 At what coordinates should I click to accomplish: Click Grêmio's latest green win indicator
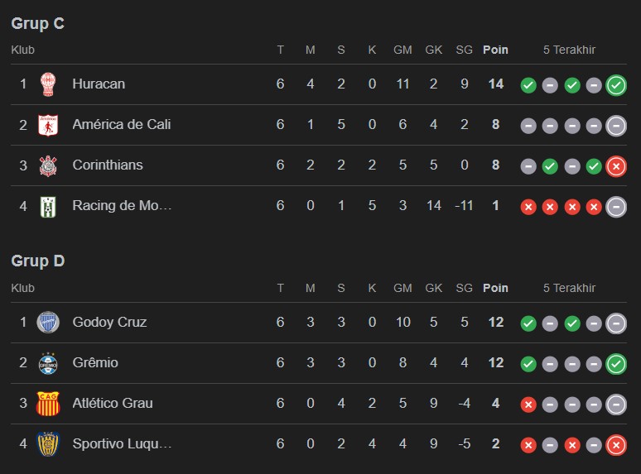[x=615, y=364]
